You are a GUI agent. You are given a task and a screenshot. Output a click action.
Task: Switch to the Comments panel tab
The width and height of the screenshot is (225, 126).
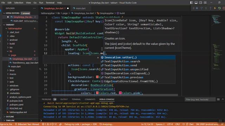[x=90, y=99]
